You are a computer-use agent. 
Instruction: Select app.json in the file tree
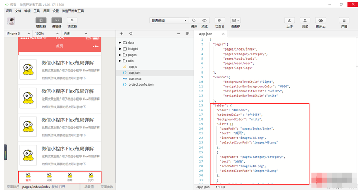tap(155, 73)
